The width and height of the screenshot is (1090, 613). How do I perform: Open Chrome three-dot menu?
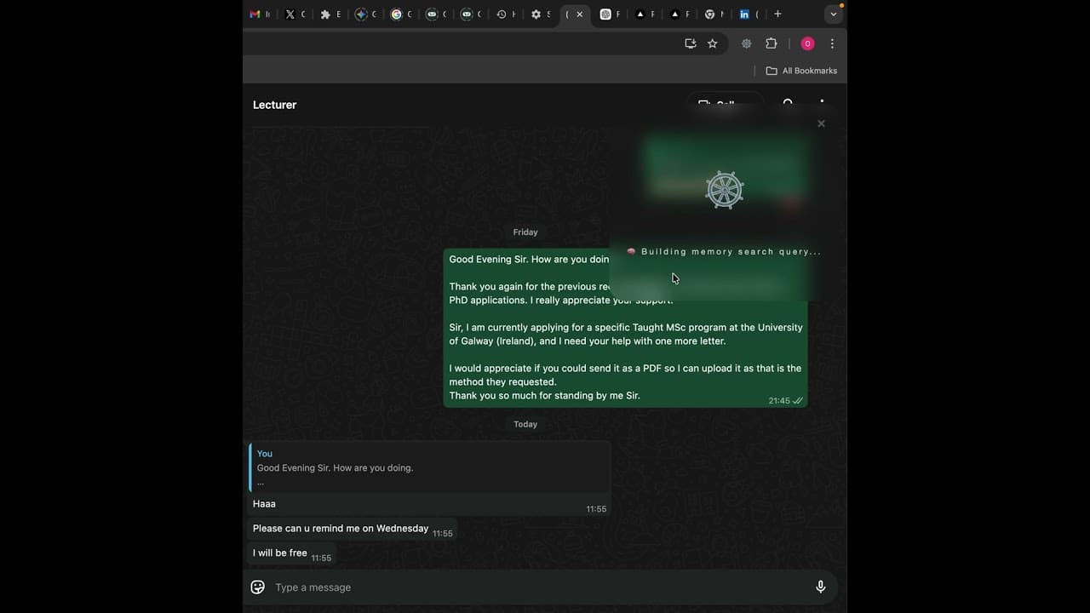click(x=832, y=43)
